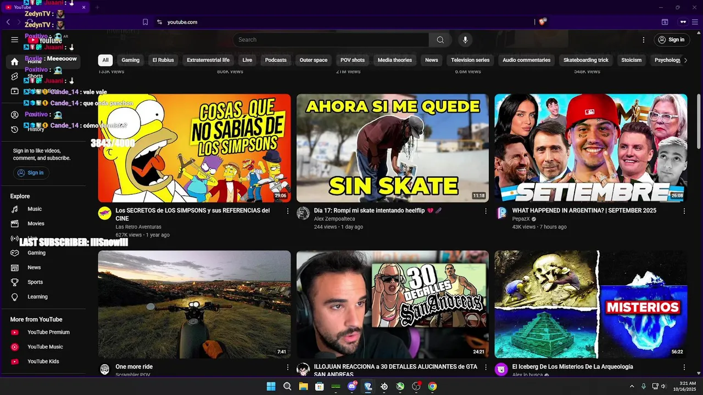Open options menu for One more ride video
Screen dimensions: 703x395
coord(287,368)
